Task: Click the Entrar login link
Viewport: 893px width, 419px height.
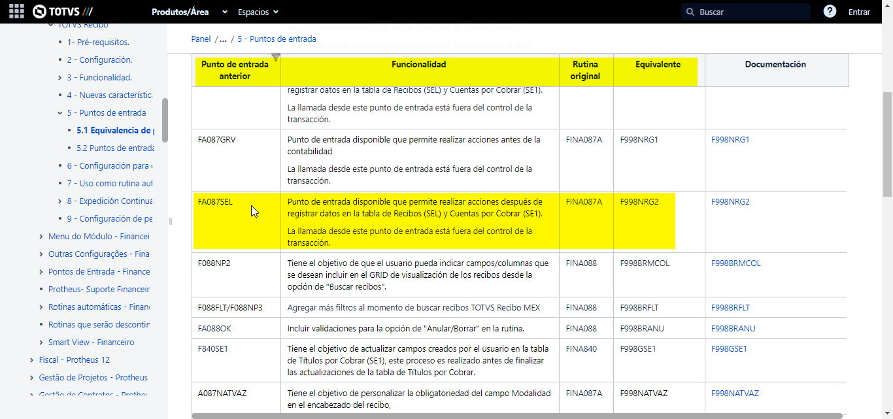Action: (x=859, y=12)
